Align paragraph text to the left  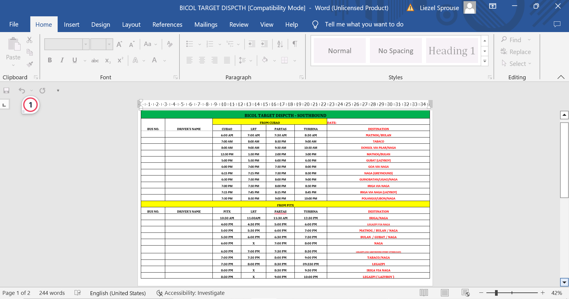tap(190, 60)
